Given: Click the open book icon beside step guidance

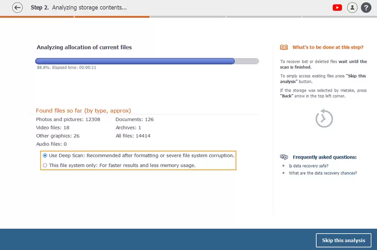Looking at the screenshot, I should pyautogui.click(x=284, y=47).
